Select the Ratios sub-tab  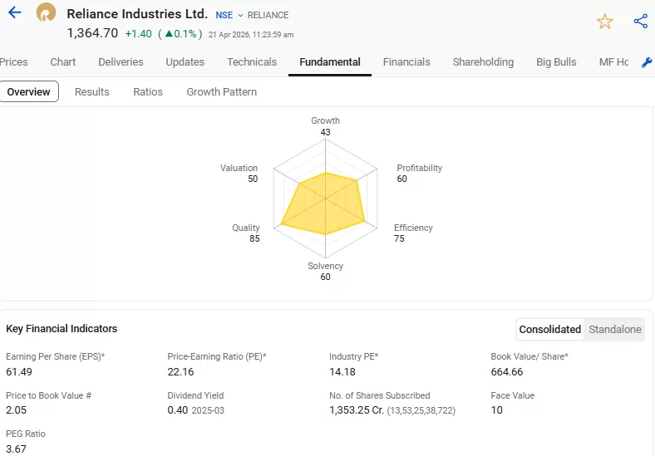[x=148, y=92]
